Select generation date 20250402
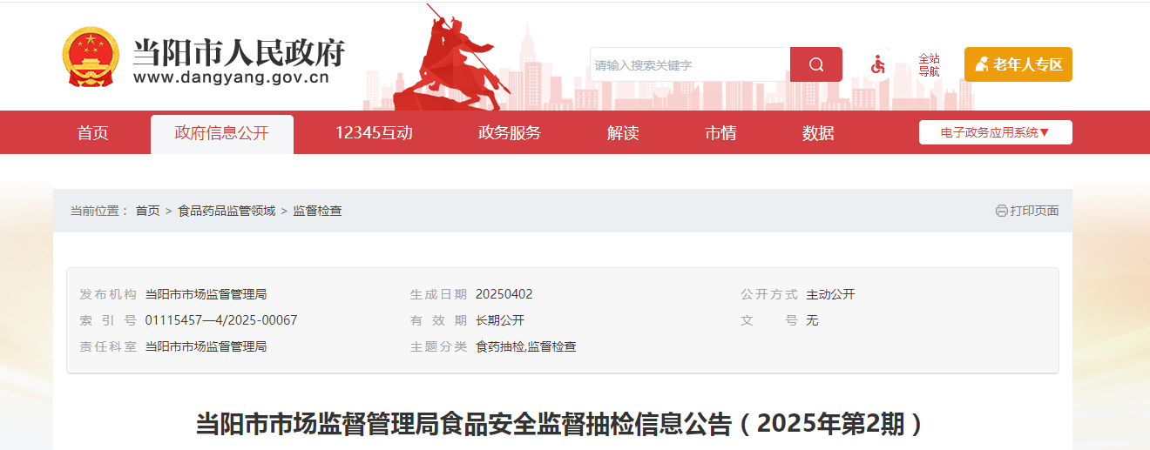The height and width of the screenshot is (450, 1150). (x=504, y=294)
